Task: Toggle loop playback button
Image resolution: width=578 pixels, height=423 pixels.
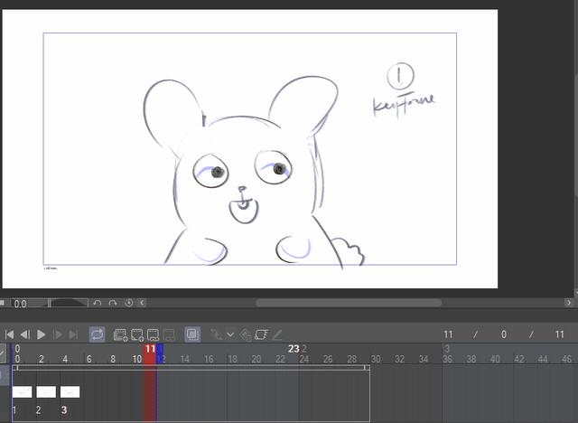Action: (x=97, y=334)
